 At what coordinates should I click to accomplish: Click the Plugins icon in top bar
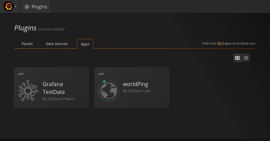[x=27, y=7]
